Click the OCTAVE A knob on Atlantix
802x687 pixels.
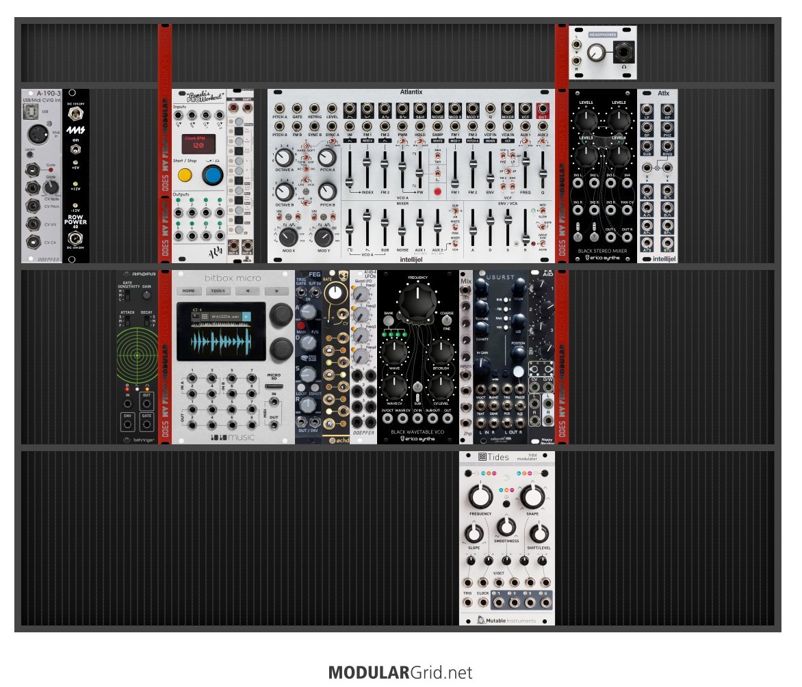pos(285,158)
